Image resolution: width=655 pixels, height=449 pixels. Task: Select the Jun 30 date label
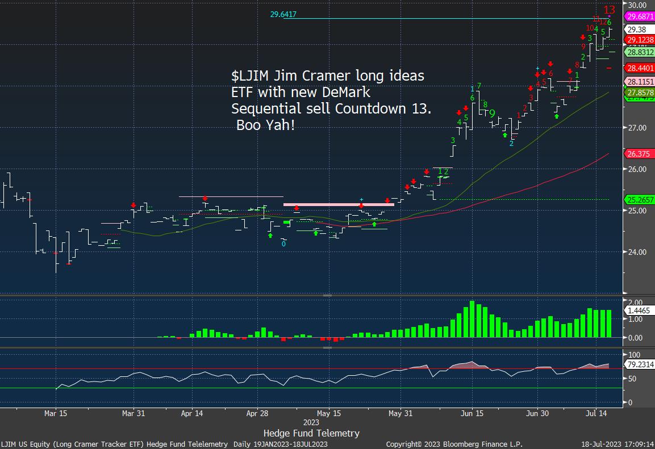[x=537, y=414]
